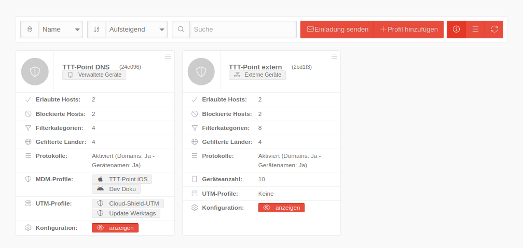Click the sort-field icon beside Name

pyautogui.click(x=30, y=30)
